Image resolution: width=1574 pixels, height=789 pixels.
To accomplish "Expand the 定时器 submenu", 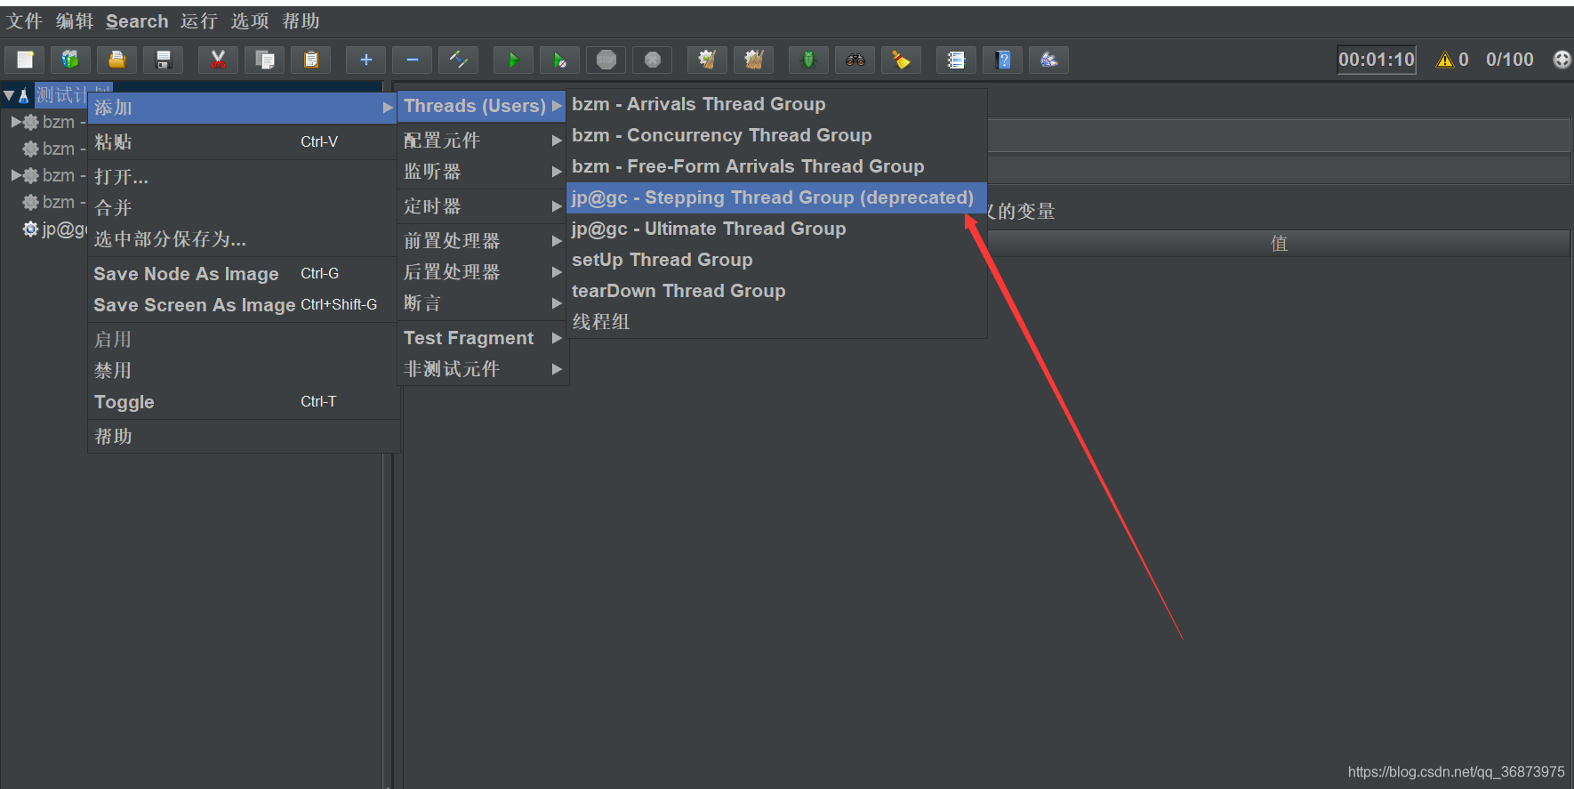I will (482, 205).
